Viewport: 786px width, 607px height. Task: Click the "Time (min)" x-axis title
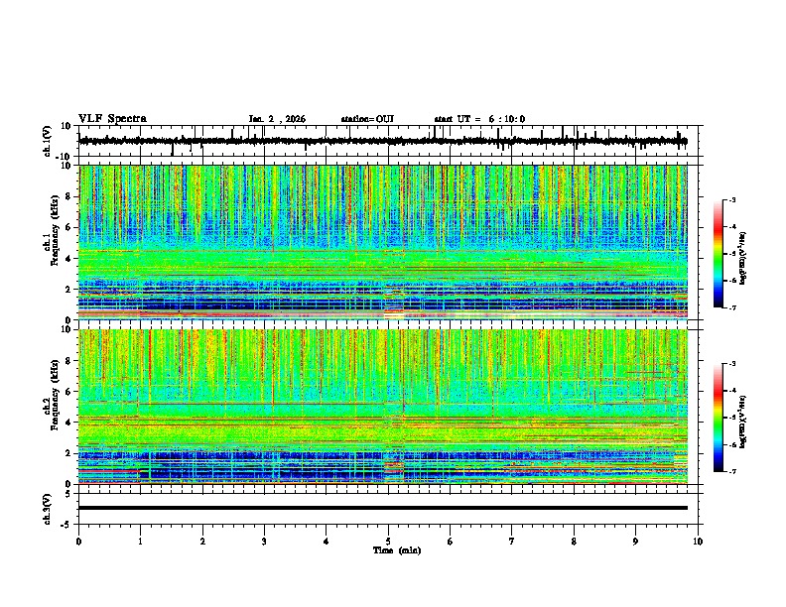point(397,550)
